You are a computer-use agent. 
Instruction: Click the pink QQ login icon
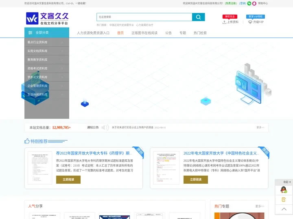pyautogui.click(x=254, y=3)
